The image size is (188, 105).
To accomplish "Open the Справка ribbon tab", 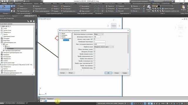I will 120,3.
